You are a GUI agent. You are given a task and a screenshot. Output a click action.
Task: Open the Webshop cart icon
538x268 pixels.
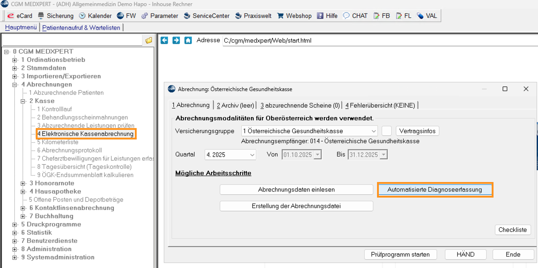[281, 16]
